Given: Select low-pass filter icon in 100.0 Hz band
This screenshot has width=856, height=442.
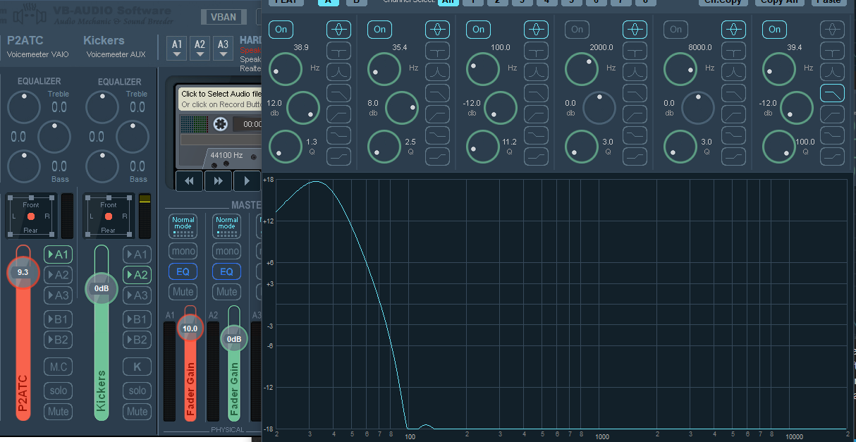Looking at the screenshot, I should [x=536, y=93].
